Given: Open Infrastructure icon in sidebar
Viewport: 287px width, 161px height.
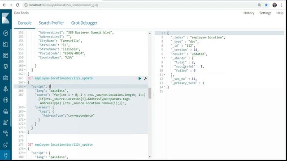Looking at the screenshot, I should (5, 111).
